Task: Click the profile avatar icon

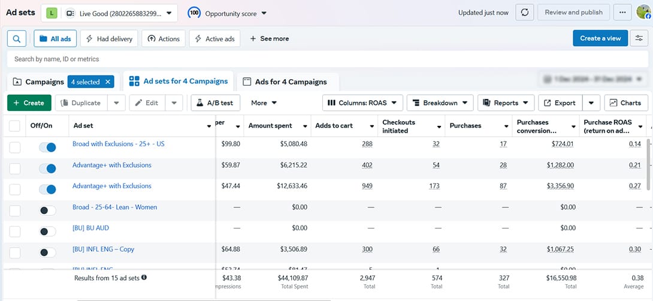Action: (x=643, y=13)
